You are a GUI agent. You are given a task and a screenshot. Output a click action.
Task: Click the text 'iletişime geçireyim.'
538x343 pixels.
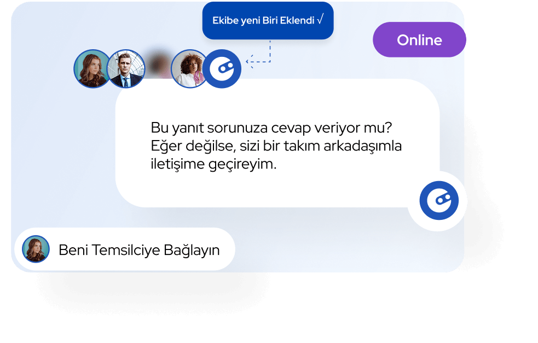[213, 164]
